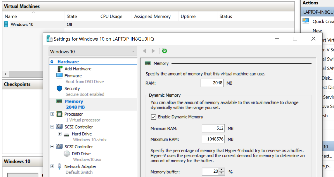This screenshot has height=177, width=334.
Task: Click the CPU Usage column header
Action: click(111, 16)
